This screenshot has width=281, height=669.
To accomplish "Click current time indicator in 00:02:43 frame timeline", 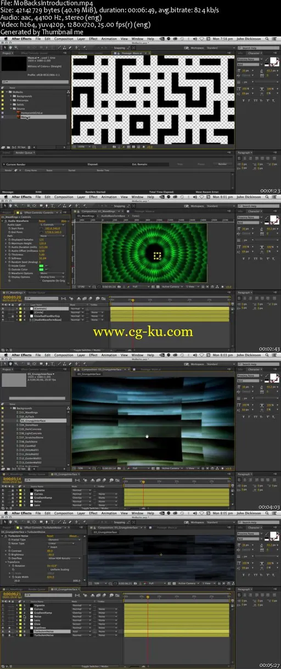I will [x=132, y=300].
